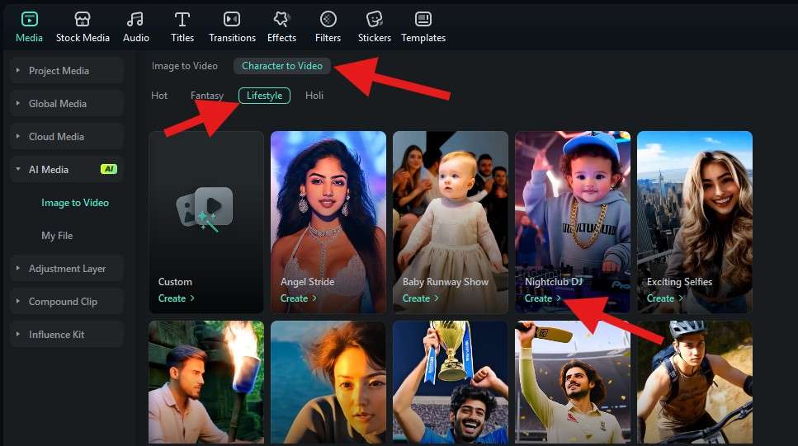This screenshot has width=798, height=446.
Task: Select the Lifestyle category
Action: [x=264, y=95]
